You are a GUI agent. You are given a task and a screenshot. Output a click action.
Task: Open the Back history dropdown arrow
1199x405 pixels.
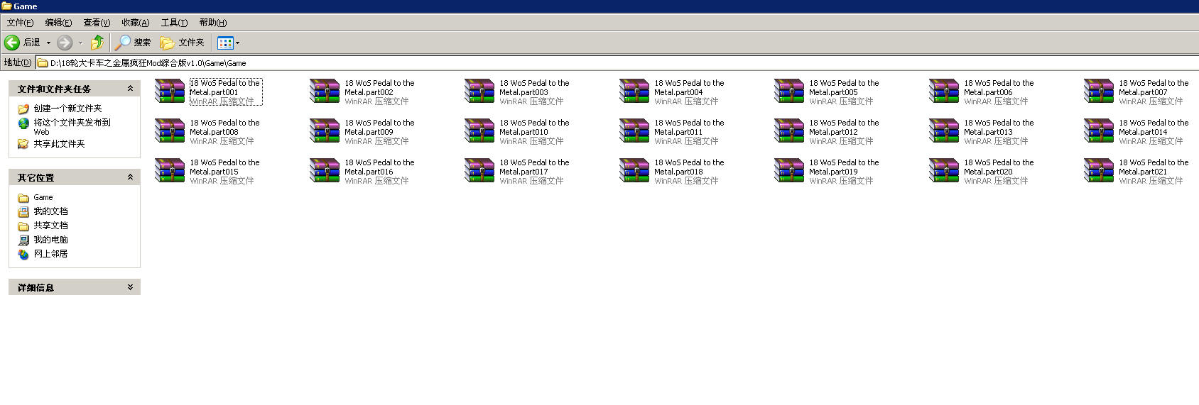click(48, 43)
